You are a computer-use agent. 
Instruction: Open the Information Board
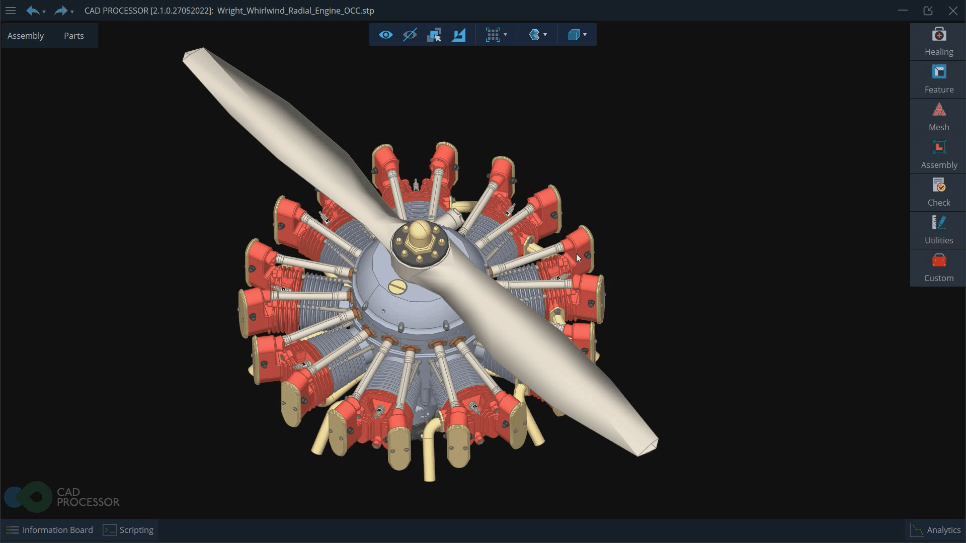(50, 530)
